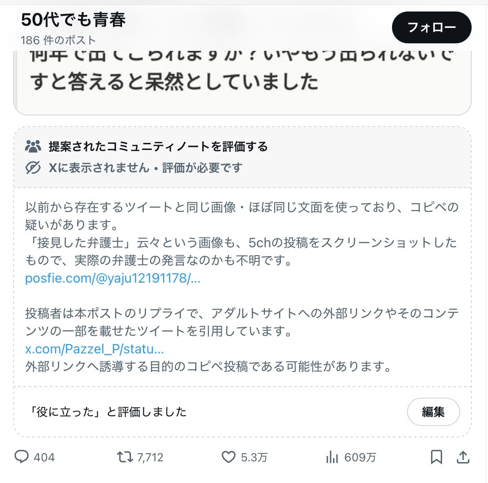Click the community notes people icon
488x483 pixels.
(x=33, y=146)
